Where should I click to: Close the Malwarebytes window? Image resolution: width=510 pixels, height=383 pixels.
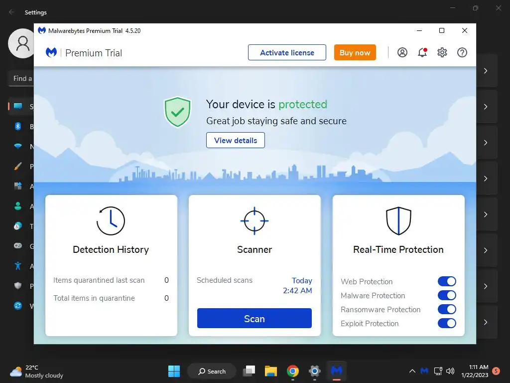pos(465,30)
